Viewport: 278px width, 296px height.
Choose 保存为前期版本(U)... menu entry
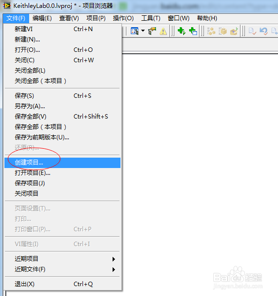pos(62,137)
